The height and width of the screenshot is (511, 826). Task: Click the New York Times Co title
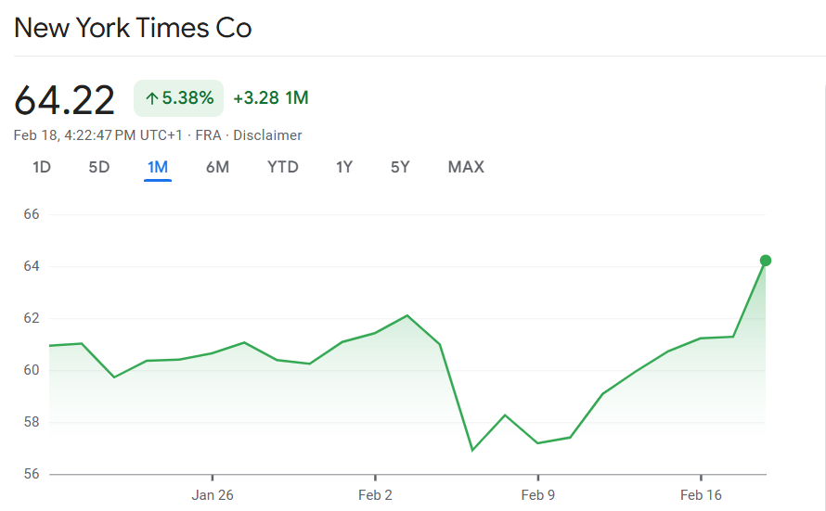tap(133, 28)
